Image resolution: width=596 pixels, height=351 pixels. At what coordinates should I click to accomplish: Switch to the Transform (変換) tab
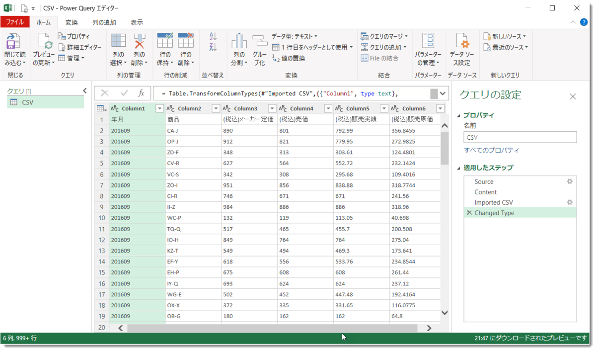tap(72, 22)
